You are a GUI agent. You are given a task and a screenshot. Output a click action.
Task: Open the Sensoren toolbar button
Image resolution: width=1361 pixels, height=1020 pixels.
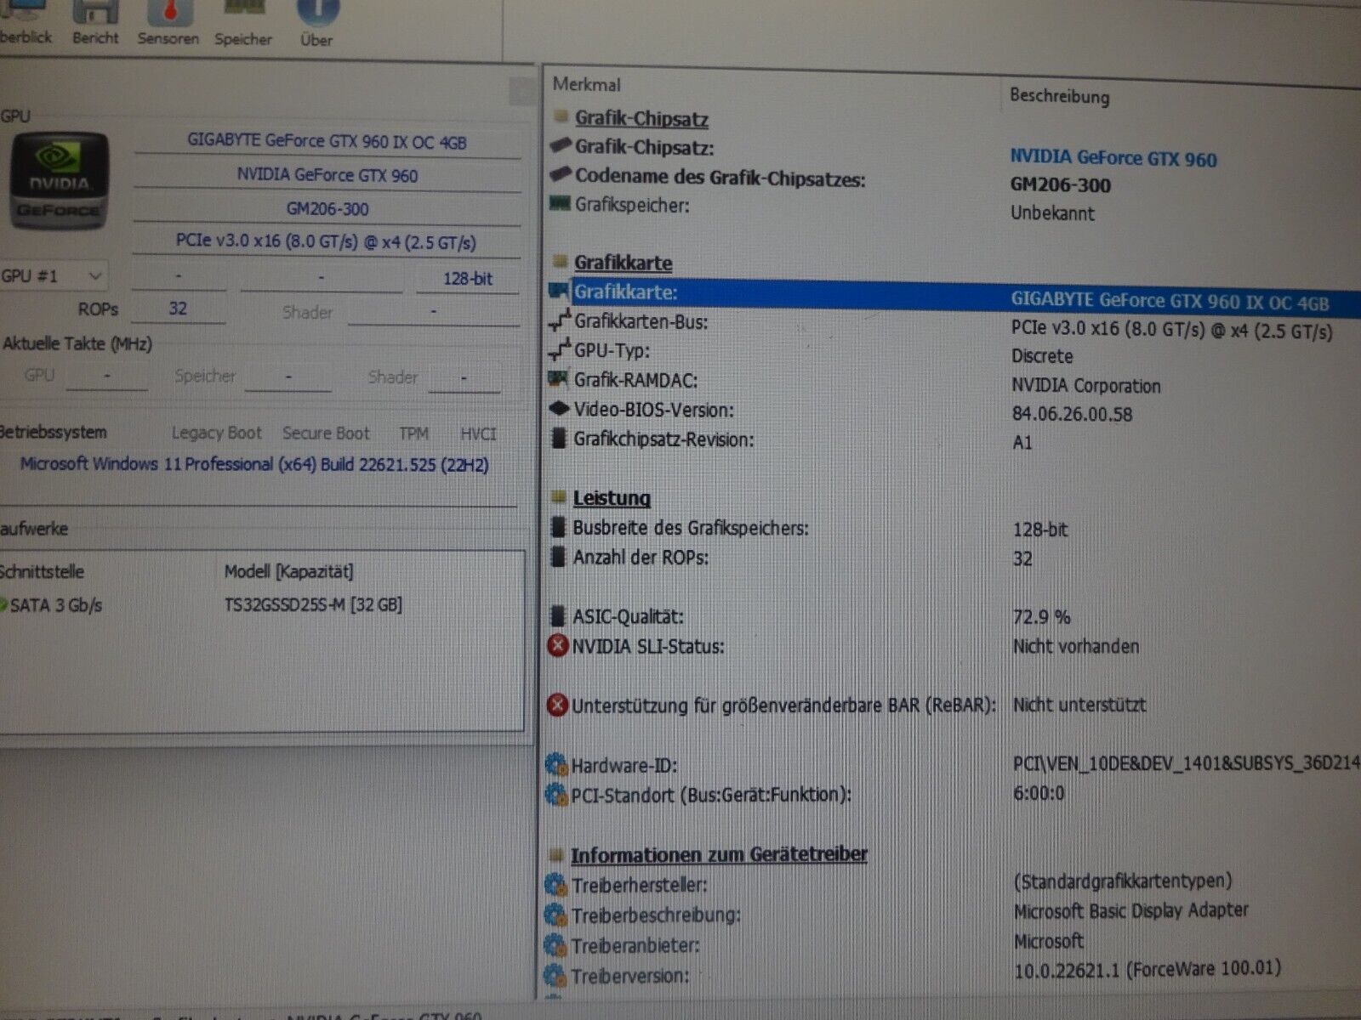click(168, 23)
